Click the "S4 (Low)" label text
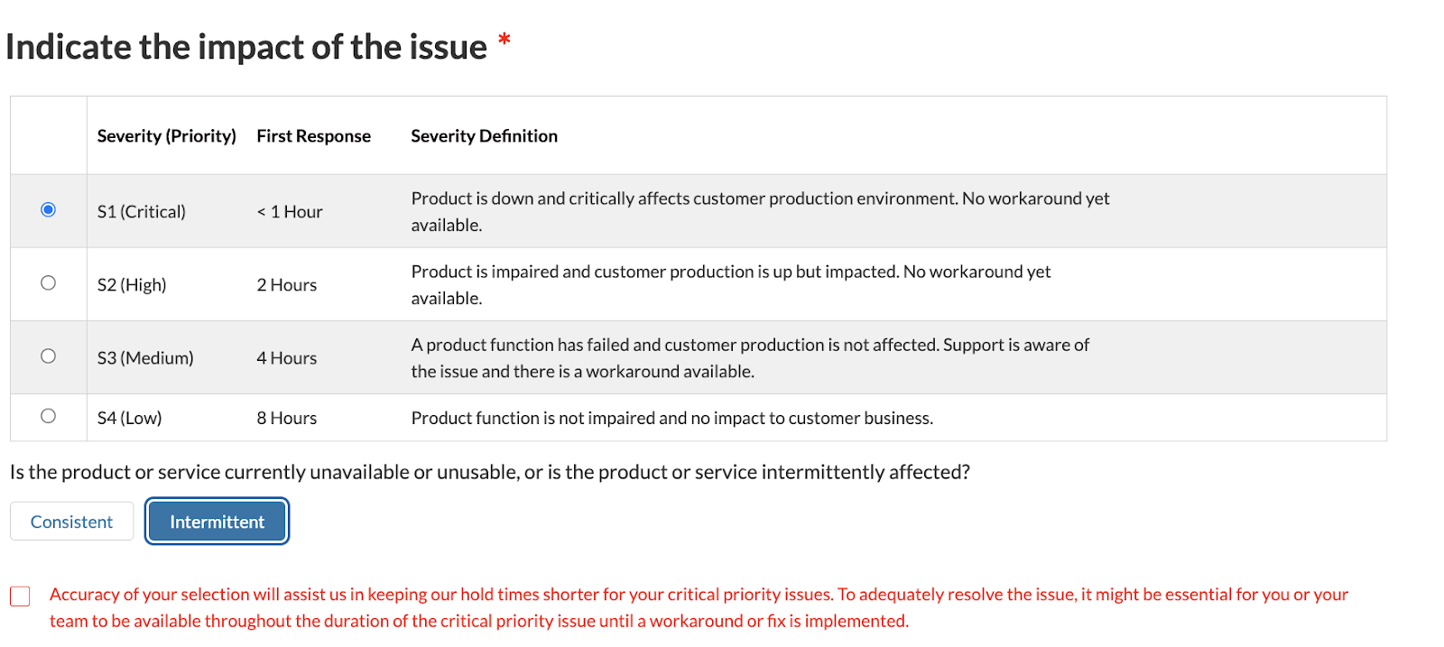 130,419
